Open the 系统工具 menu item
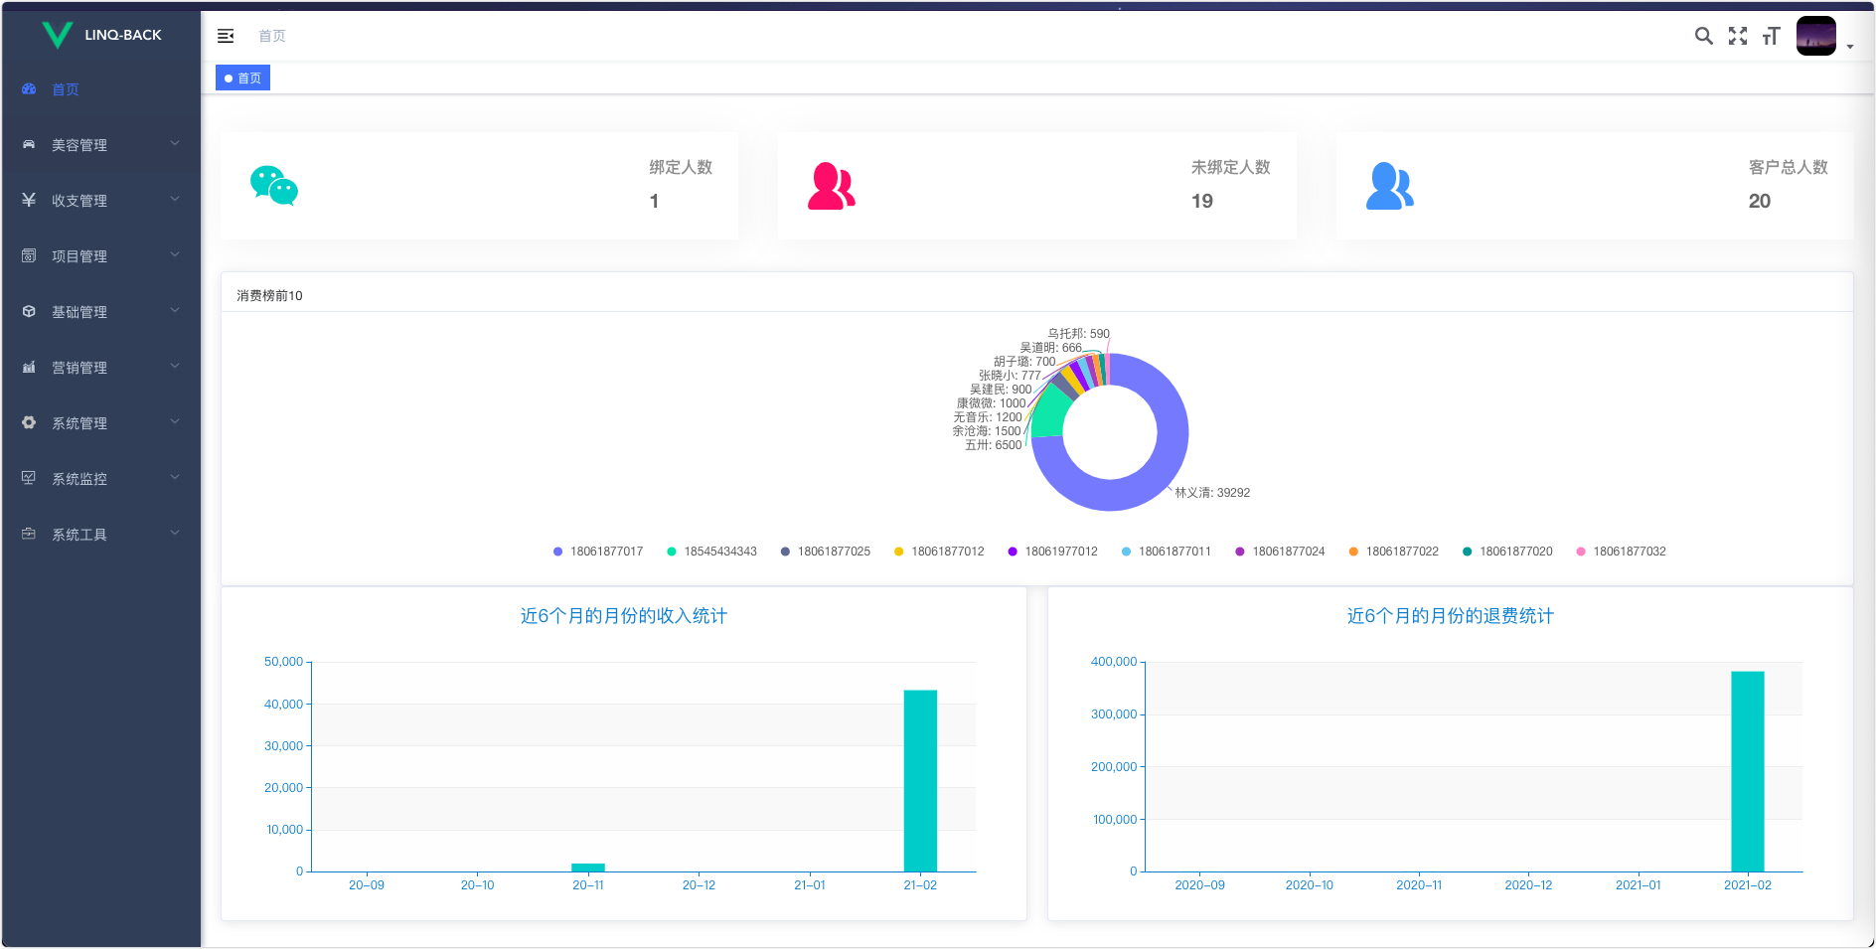This screenshot has height=949, width=1876. pos(101,535)
